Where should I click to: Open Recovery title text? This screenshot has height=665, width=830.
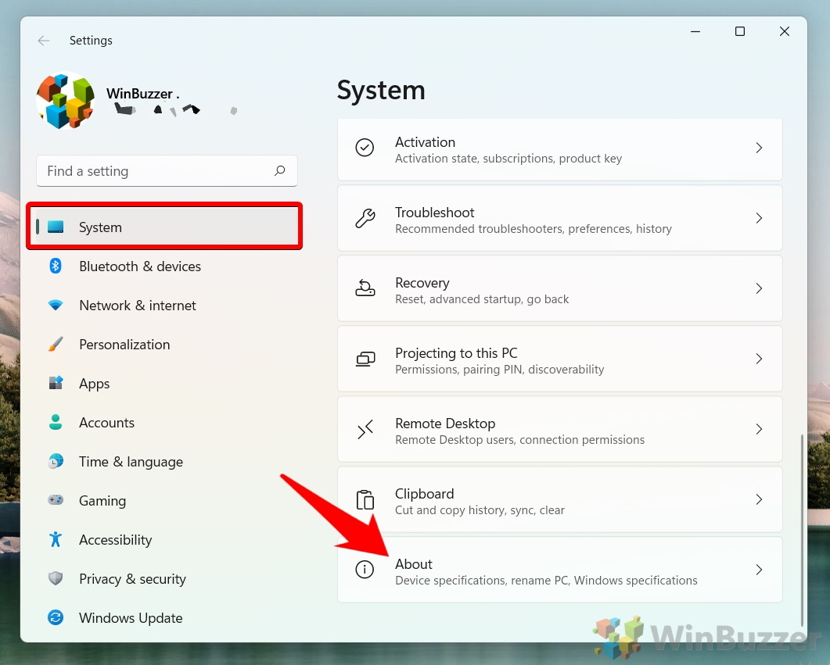(422, 283)
